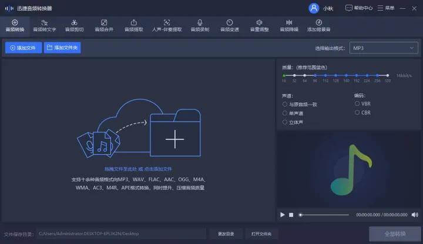Select the 单声道 mono channel option
The width and height of the screenshot is (423, 244).
293,113
